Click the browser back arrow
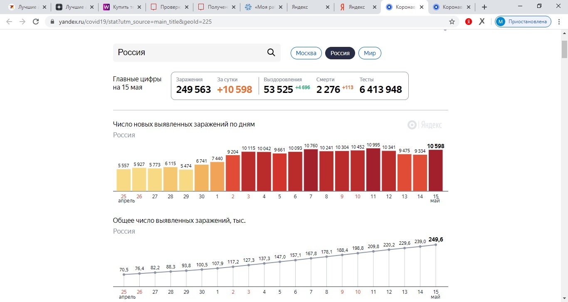Image resolution: width=568 pixels, height=302 pixels. (9, 22)
